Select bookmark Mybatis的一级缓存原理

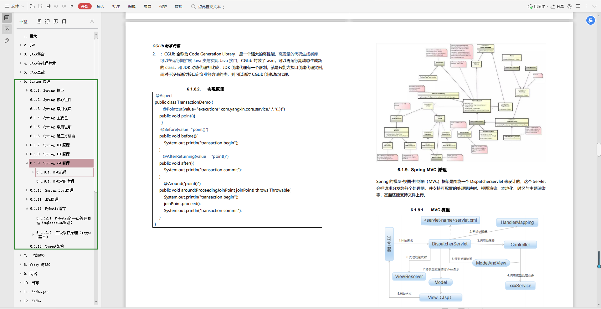point(64,220)
